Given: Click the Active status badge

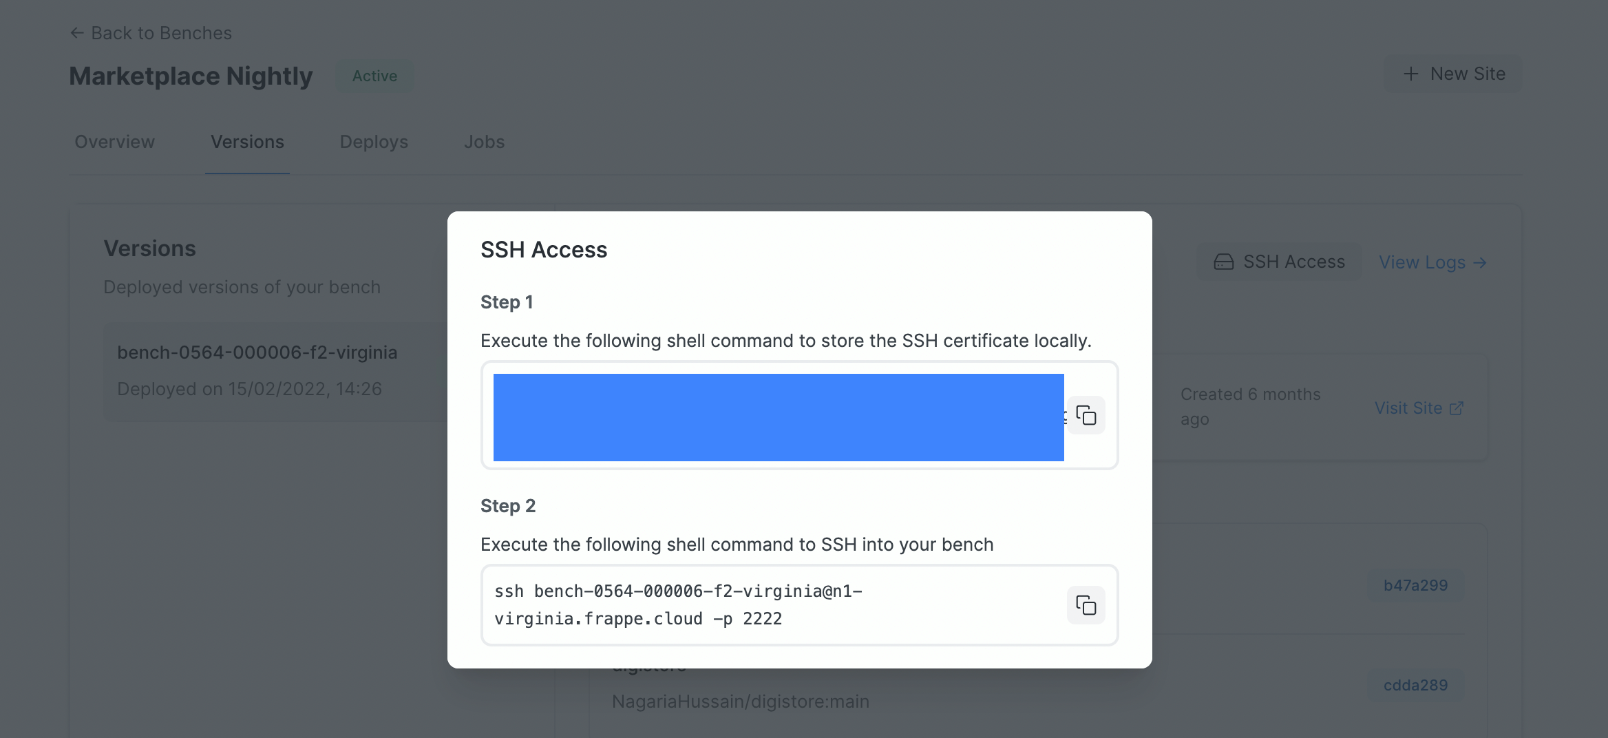Looking at the screenshot, I should click(x=374, y=76).
